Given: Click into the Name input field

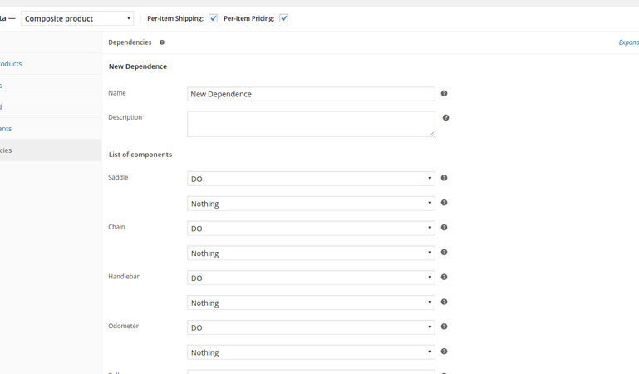Looking at the screenshot, I should pos(311,94).
